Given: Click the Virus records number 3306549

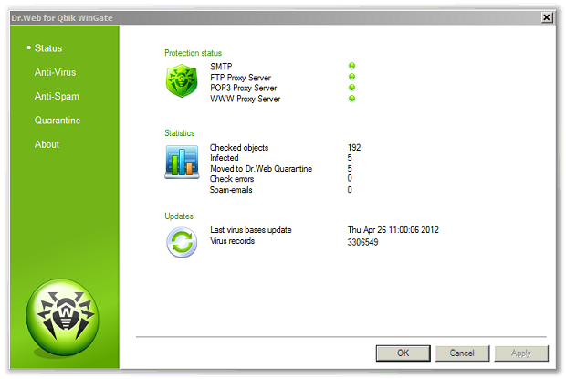Looking at the screenshot, I should (x=362, y=242).
